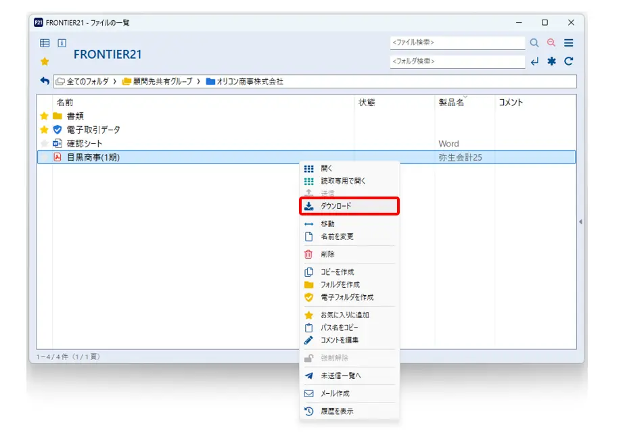Toggle favorite star for 書類 folder
Viewport: 625px width, 437px height.
point(45,116)
